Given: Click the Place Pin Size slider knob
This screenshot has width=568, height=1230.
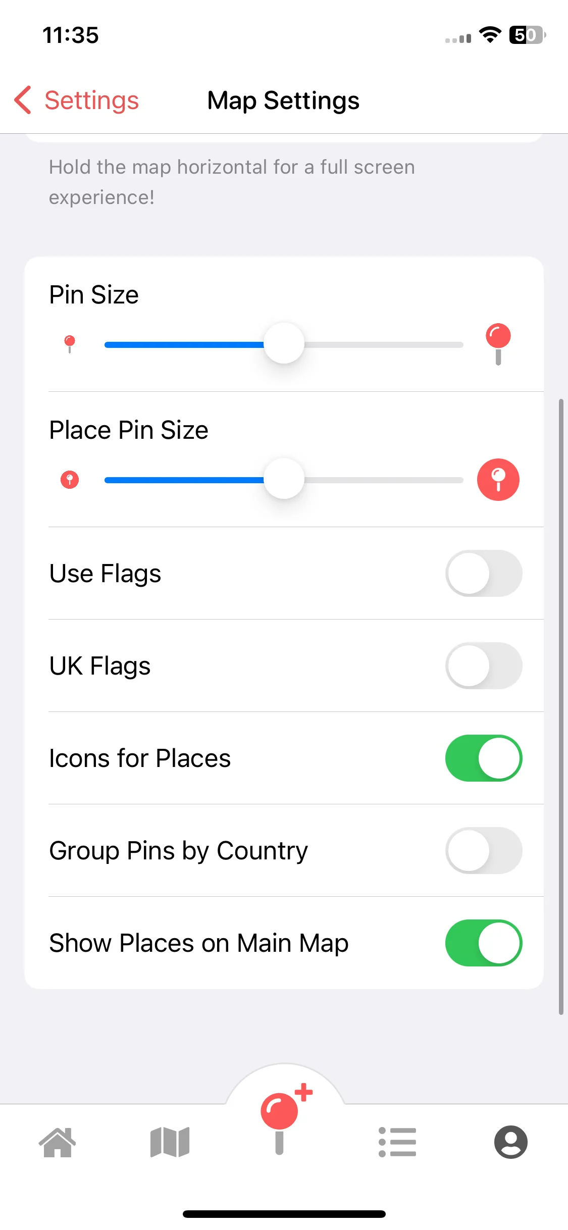Looking at the screenshot, I should click(x=284, y=479).
